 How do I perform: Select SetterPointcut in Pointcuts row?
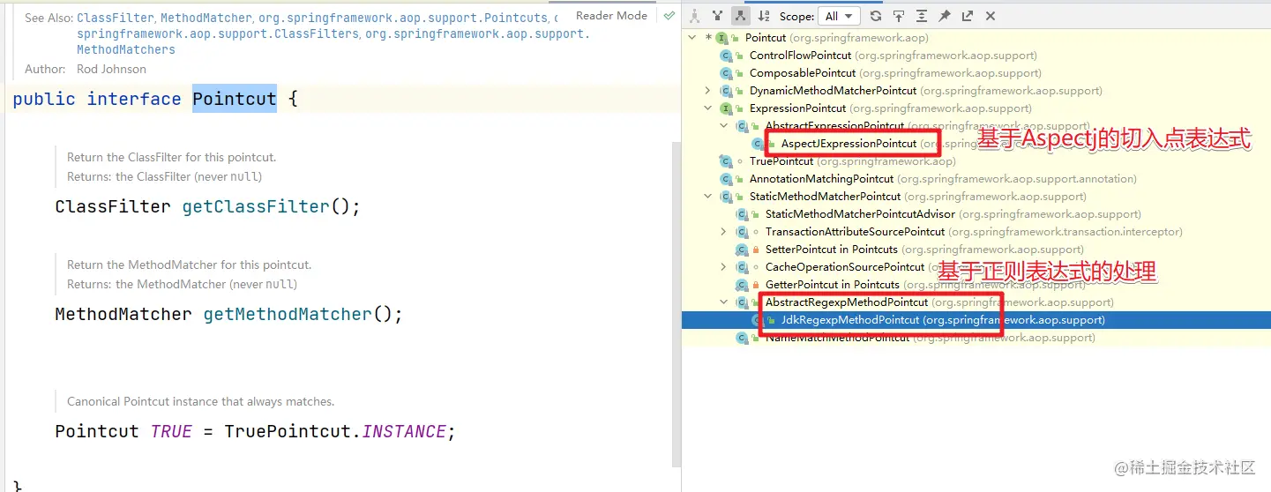pyautogui.click(x=976, y=250)
